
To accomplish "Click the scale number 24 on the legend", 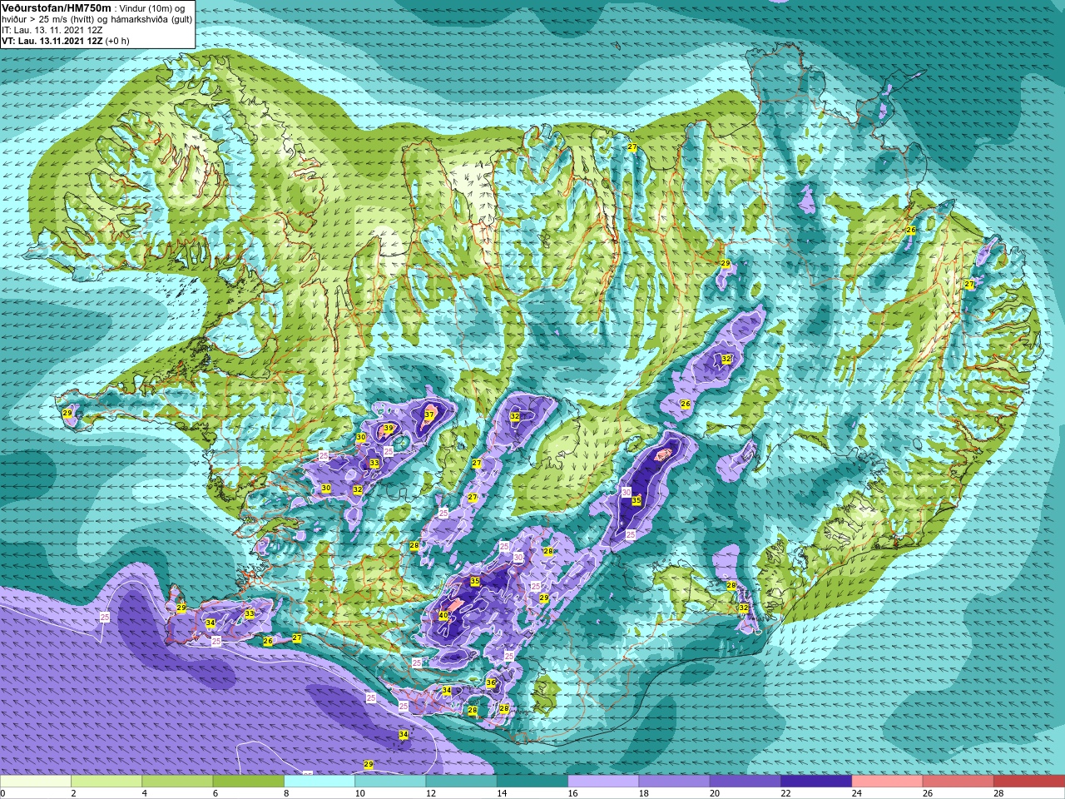I will (856, 793).
